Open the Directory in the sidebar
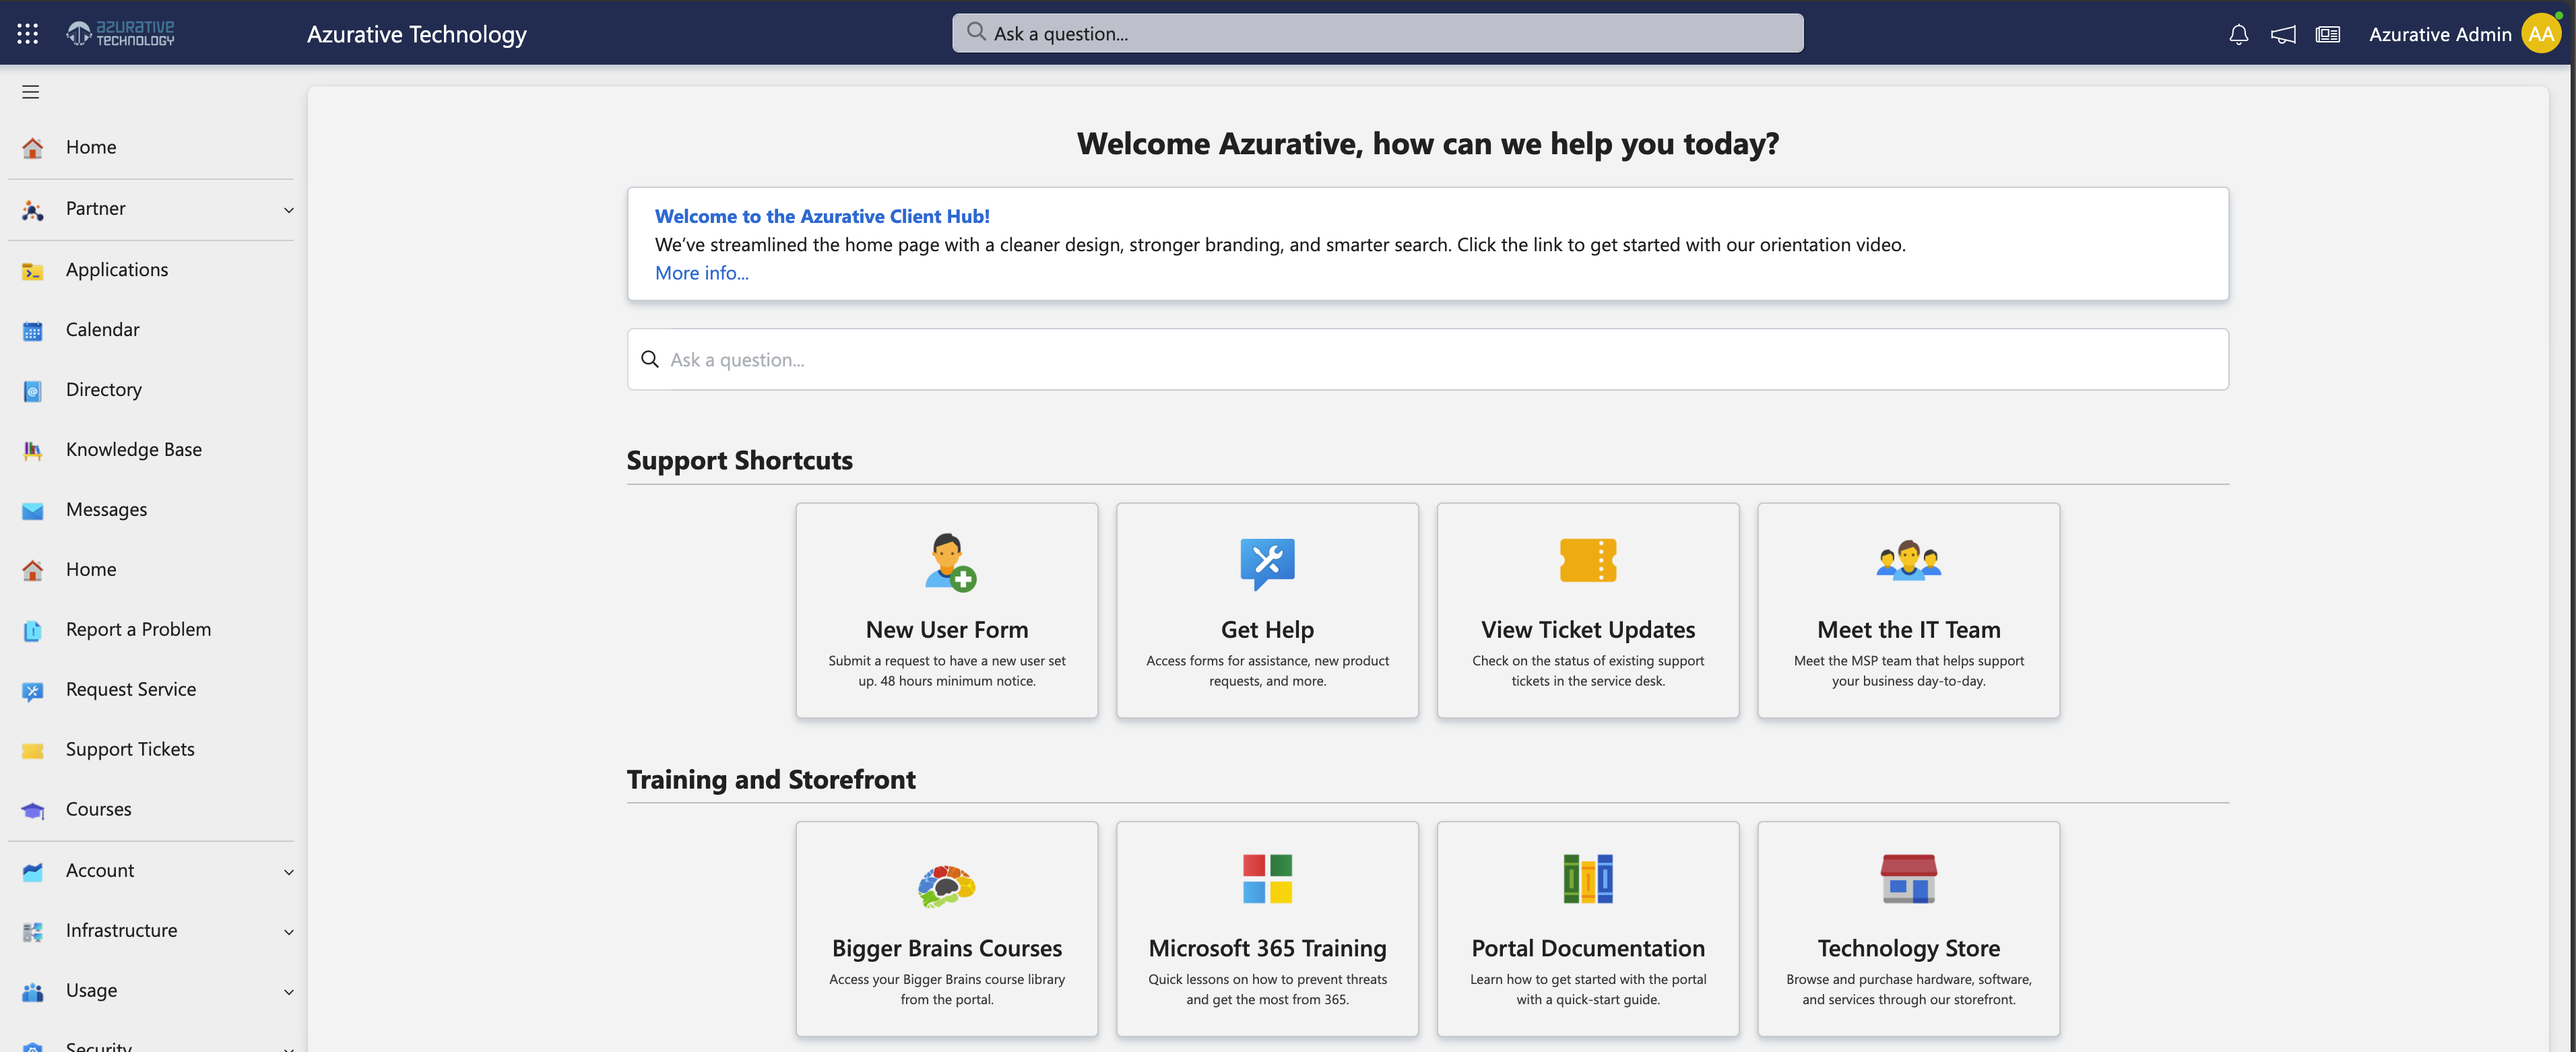Screen dimensions: 2576x1052 pyautogui.click(x=104, y=389)
